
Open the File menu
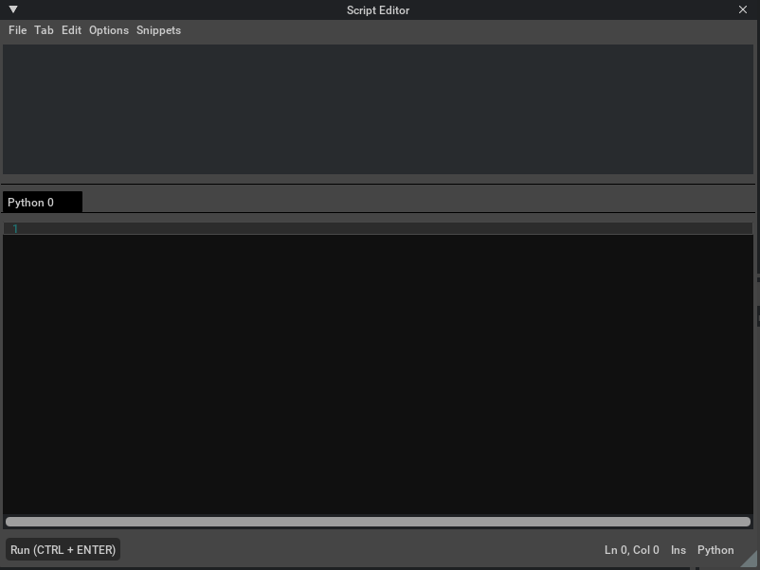point(17,30)
